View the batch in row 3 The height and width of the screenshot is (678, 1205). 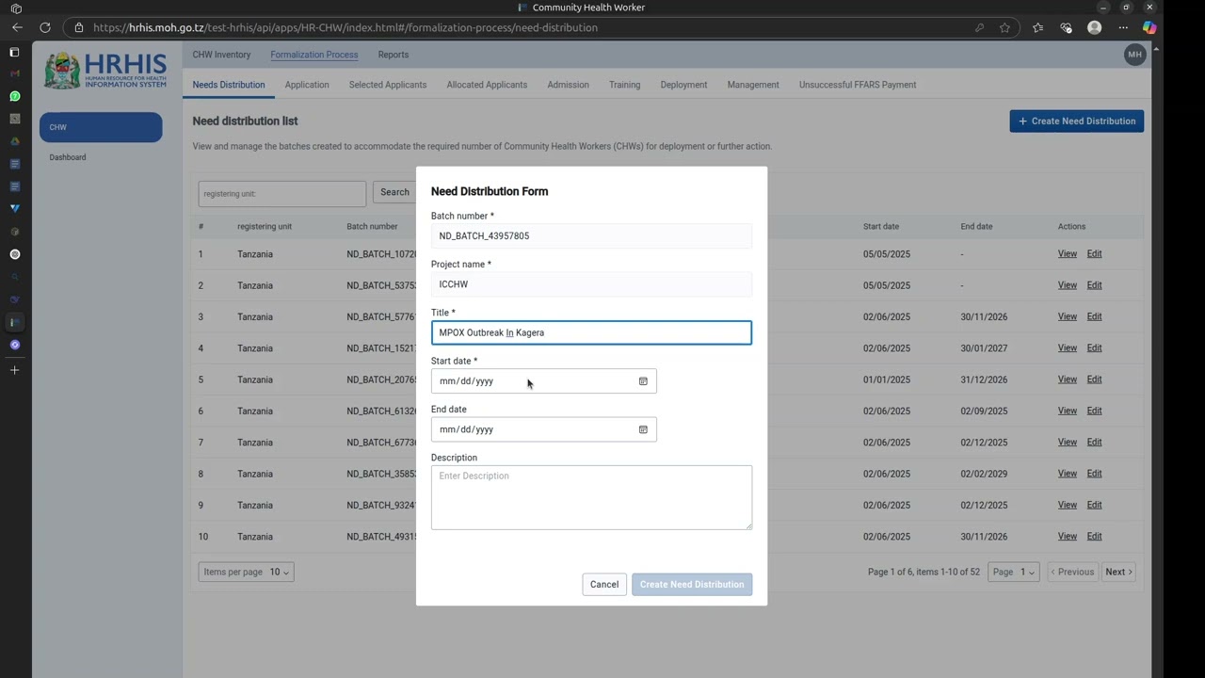pyautogui.click(x=1067, y=316)
